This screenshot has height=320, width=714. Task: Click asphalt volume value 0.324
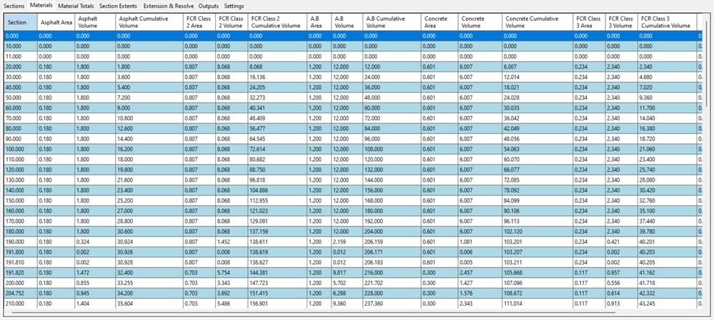coord(95,242)
